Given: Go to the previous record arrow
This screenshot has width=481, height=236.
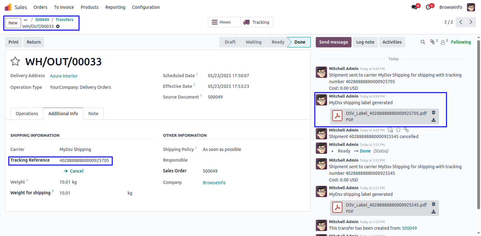Looking at the screenshot, I should pyautogui.click(x=461, y=22).
